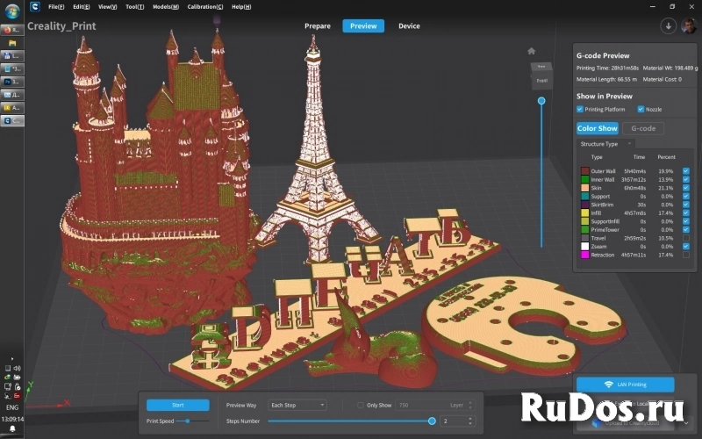Uncheck the Zseam visibility checkbox
Screen dimensions: 702x439
click(686, 247)
